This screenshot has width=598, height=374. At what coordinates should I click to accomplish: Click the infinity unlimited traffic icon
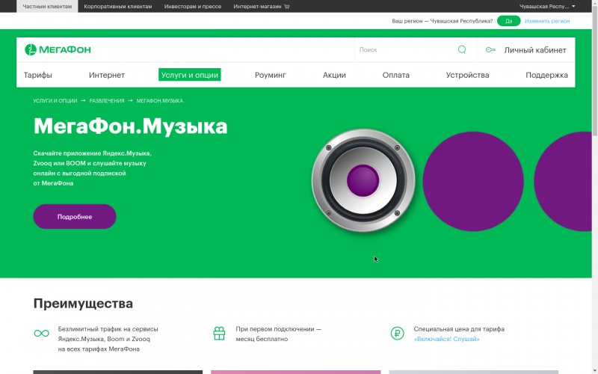point(41,334)
